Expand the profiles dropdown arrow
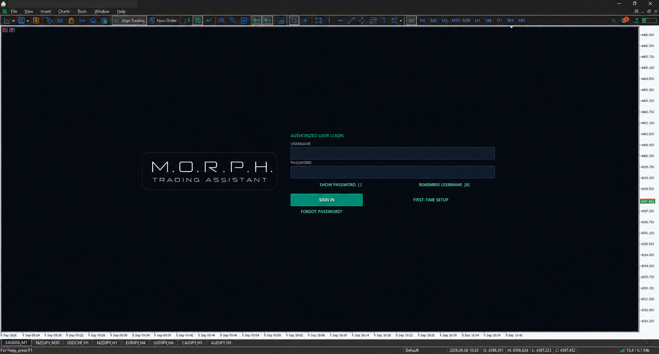659x354 pixels. coord(28,21)
